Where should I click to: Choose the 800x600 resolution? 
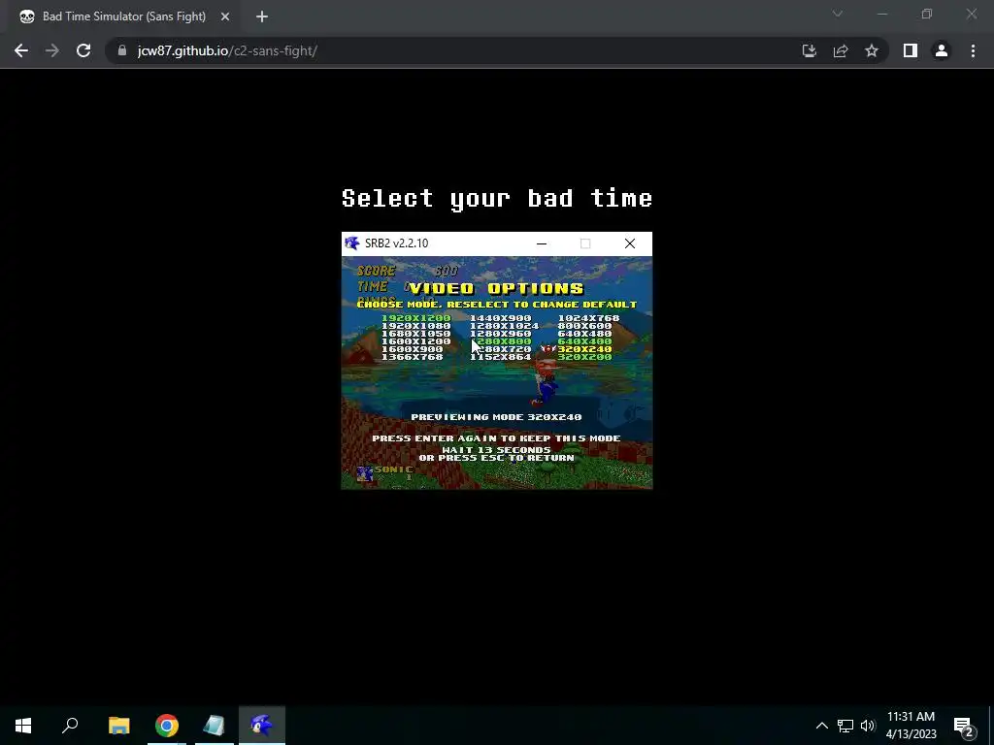tap(584, 326)
